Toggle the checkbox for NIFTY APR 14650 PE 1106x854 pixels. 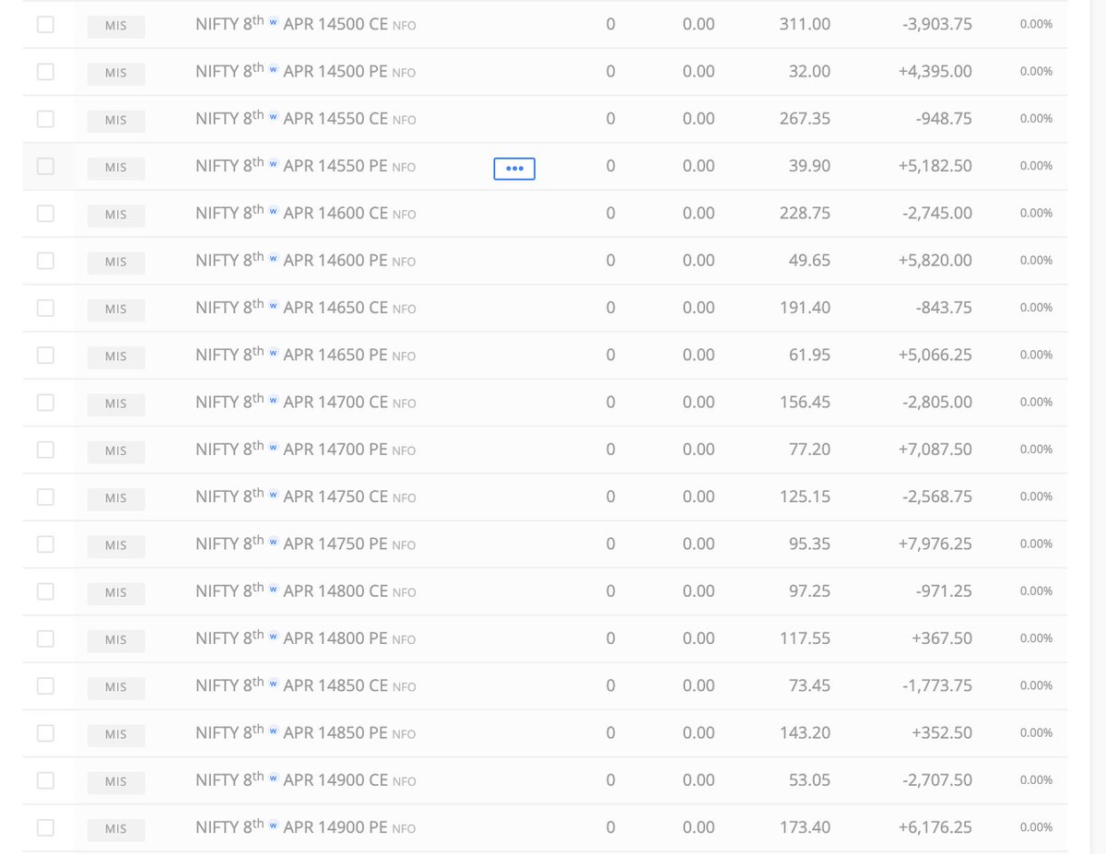(x=45, y=355)
